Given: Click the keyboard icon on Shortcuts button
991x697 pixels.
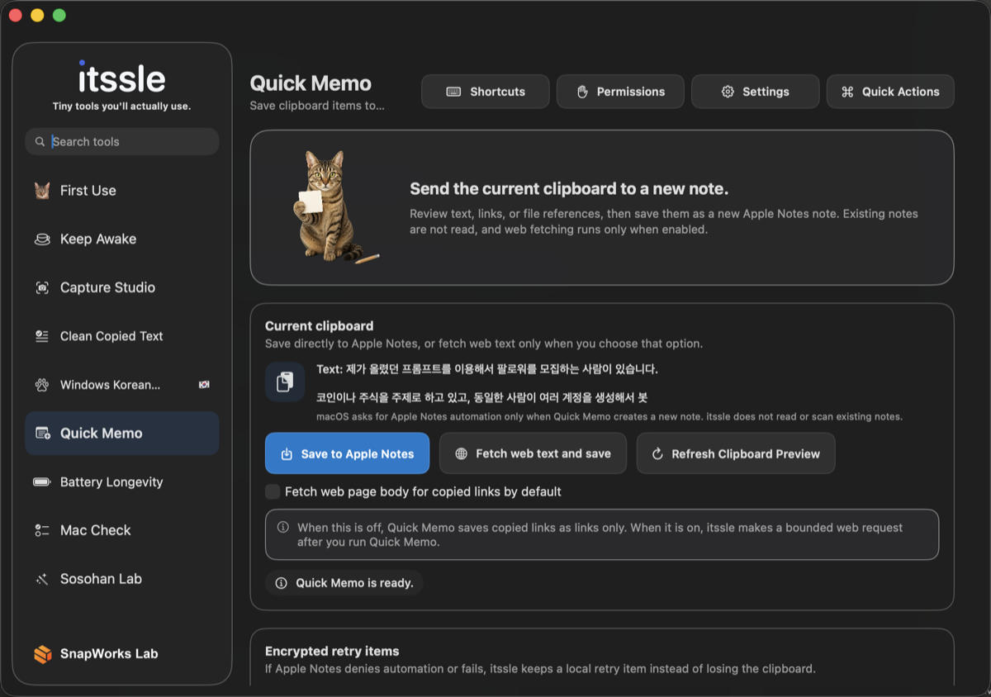Looking at the screenshot, I should coord(453,92).
